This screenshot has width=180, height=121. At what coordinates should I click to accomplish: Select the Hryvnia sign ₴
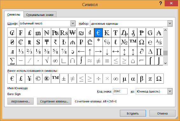coord(12,42)
